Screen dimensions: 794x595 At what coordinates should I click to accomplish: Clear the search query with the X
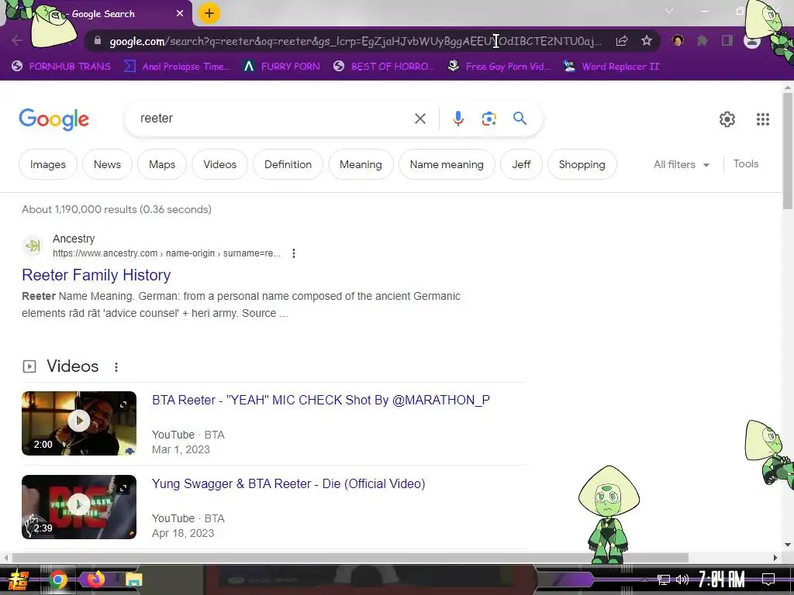(419, 119)
